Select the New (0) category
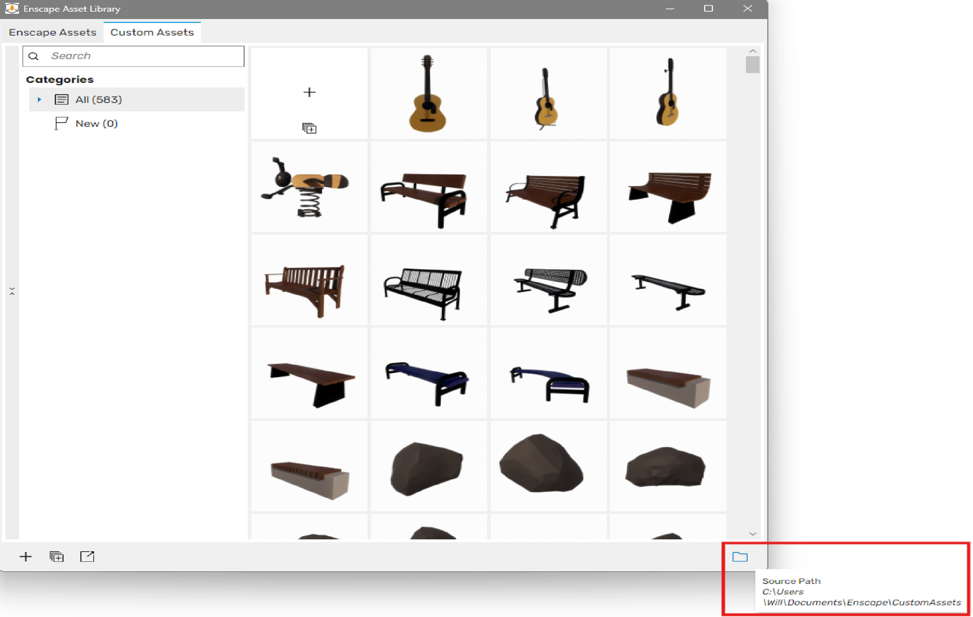973x617 pixels. [x=96, y=124]
